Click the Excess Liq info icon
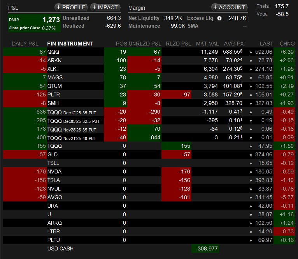This screenshot has width=298, height=259. coord(219,18)
